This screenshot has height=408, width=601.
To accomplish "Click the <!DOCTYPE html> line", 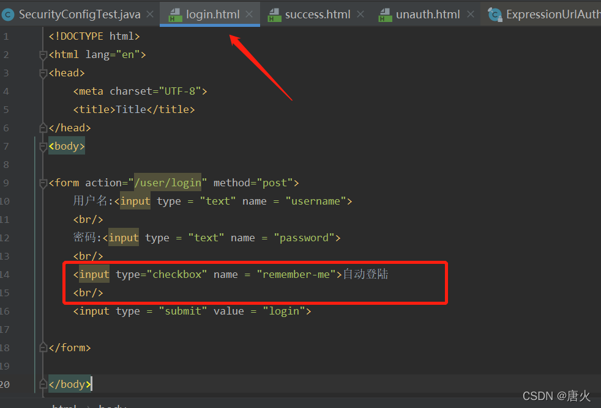I will (94, 36).
